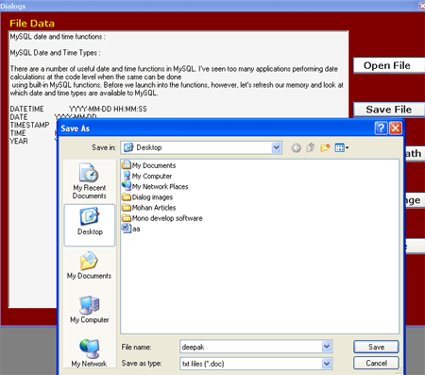Create a new folder in Save As
This screenshot has height=375, width=425.
pyautogui.click(x=325, y=147)
